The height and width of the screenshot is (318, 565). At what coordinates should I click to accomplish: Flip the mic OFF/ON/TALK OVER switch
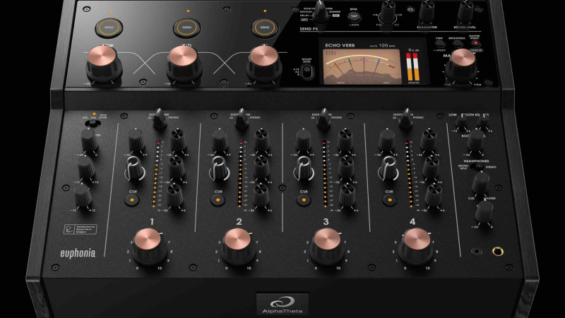tap(93, 123)
